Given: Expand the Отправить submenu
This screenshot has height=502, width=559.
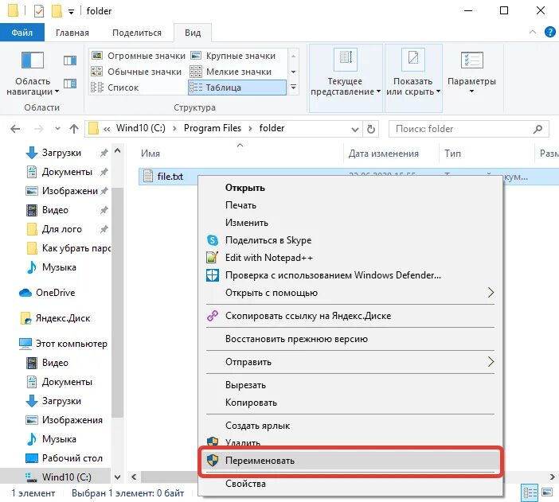Looking at the screenshot, I should pyautogui.click(x=350, y=362).
